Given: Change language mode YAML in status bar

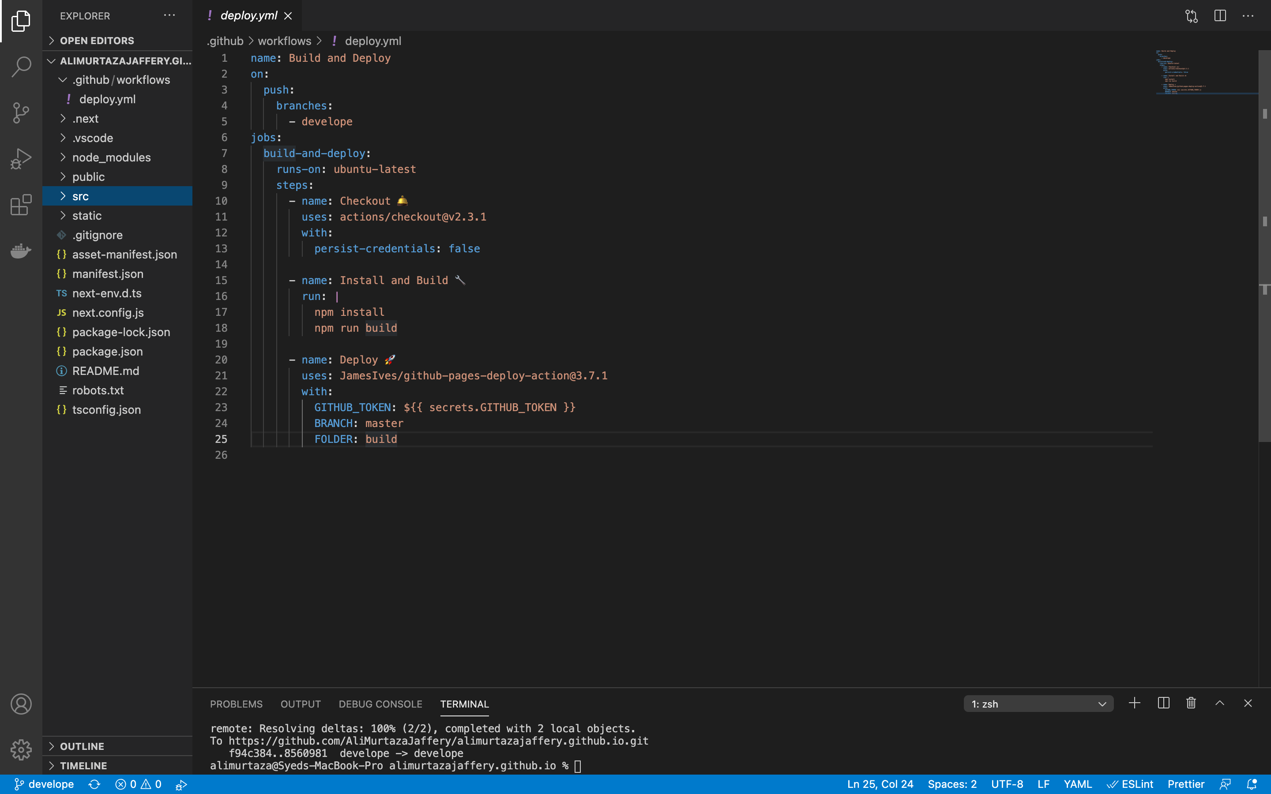Looking at the screenshot, I should tap(1078, 784).
